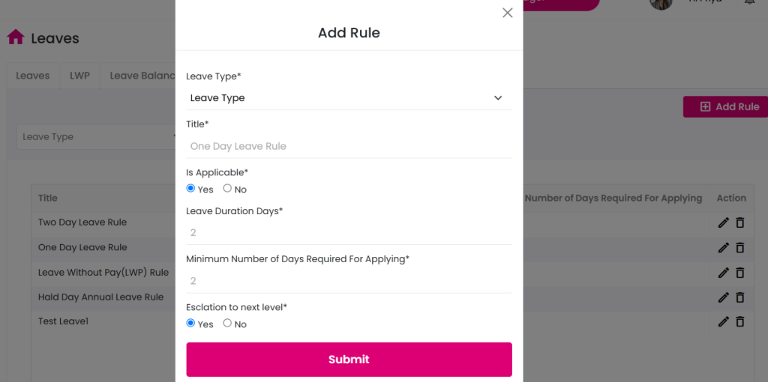The image size is (768, 382).
Task: Close the Add Rule dialog
Action: (x=508, y=13)
